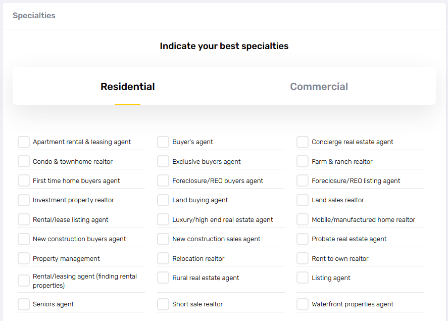Enable Concierge real estate agent option
Image resolution: width=448 pixels, height=321 pixels.
point(303,142)
